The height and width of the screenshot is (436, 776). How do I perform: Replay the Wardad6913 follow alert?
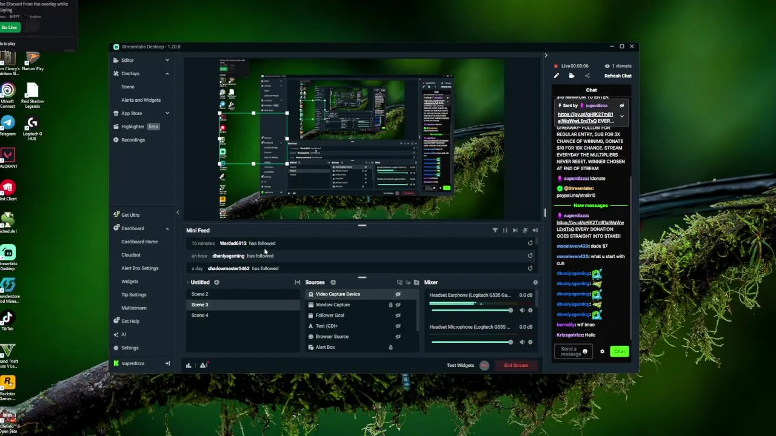pos(530,243)
